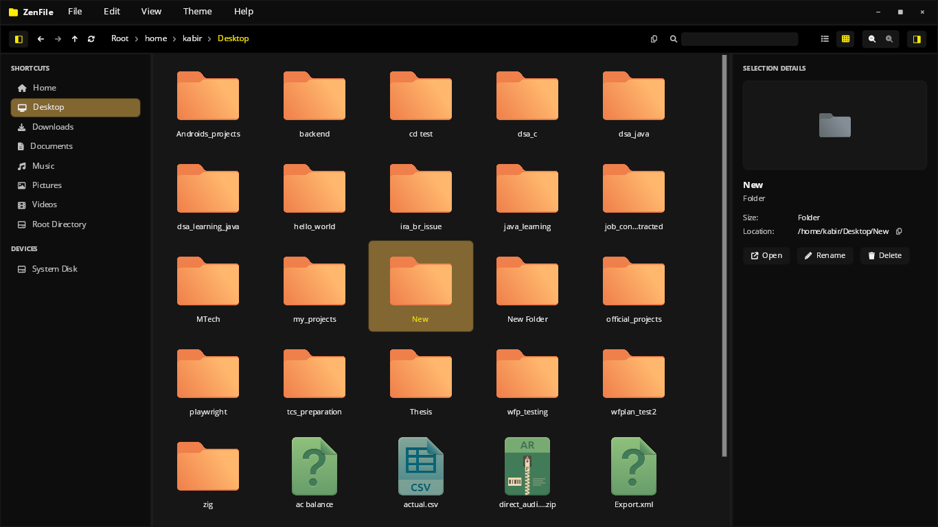
Task: Select the actual.csv file
Action: coord(421,471)
